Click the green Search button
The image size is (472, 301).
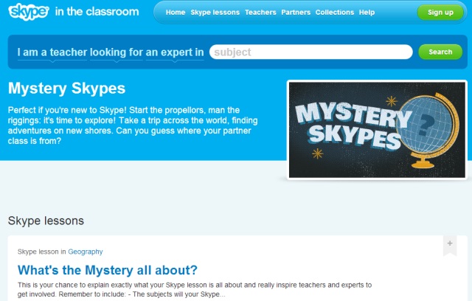[440, 52]
